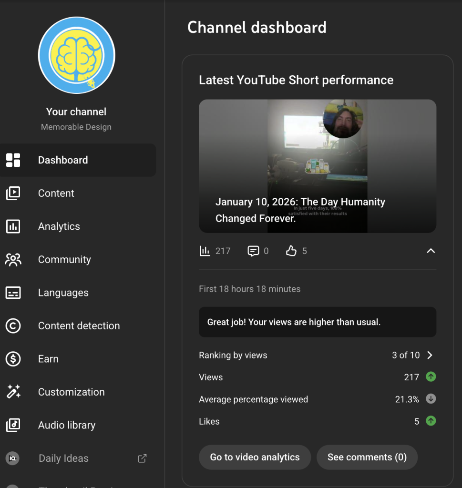Click the Go to video analytics button
Viewport: 462px width, 488px height.
point(255,457)
